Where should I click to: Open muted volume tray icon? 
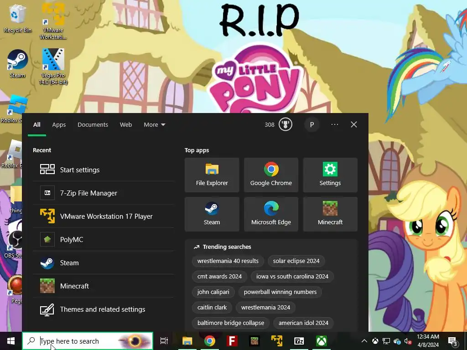[x=408, y=341]
